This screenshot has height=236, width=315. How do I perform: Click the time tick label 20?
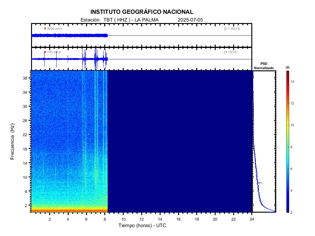coord(215,219)
